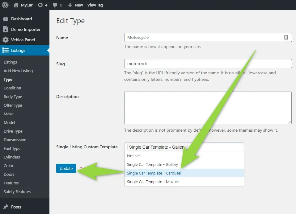Open the Transmission submenu link
This screenshot has width=296, height=214.
(15, 140)
